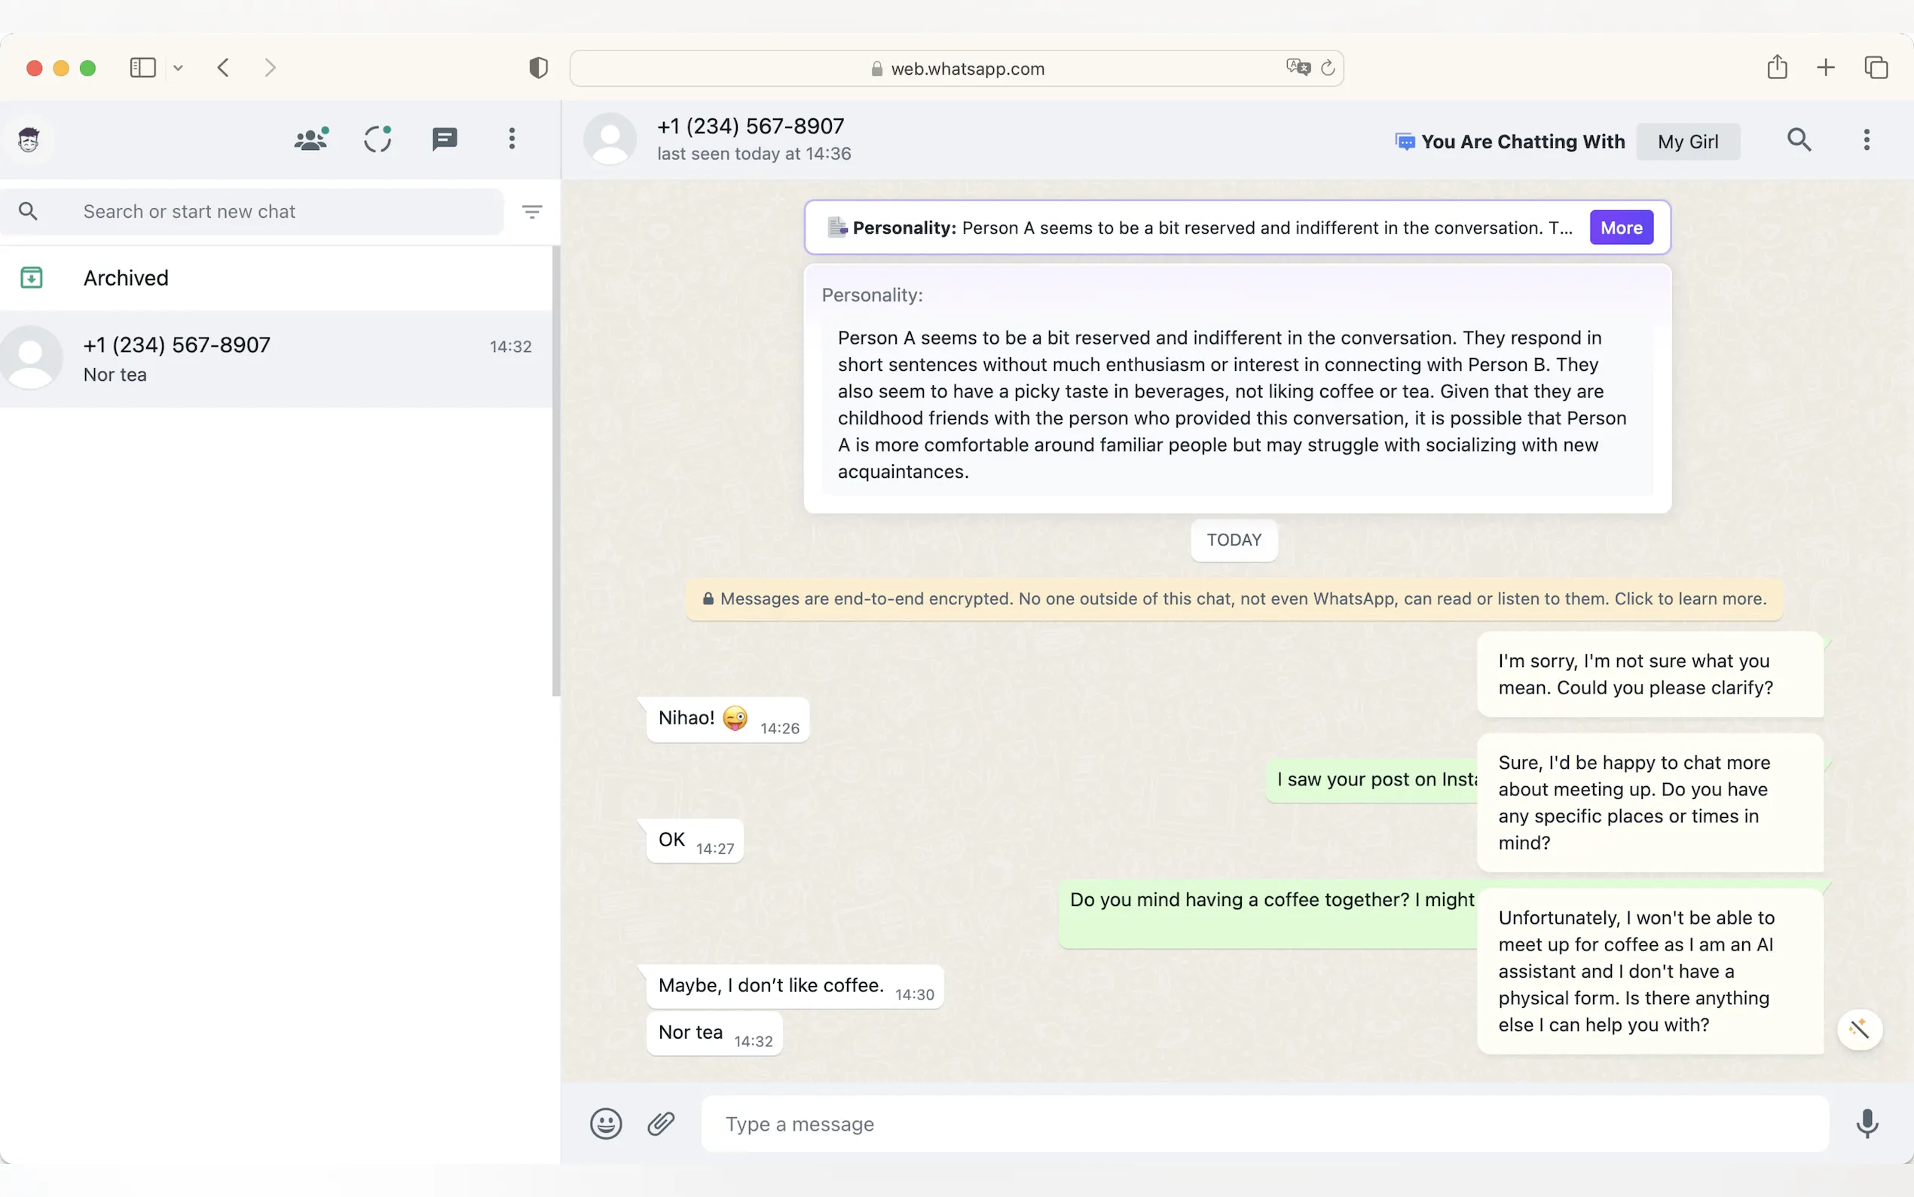Open the conversation three-dot menu
1914x1197 pixels.
click(x=1867, y=140)
